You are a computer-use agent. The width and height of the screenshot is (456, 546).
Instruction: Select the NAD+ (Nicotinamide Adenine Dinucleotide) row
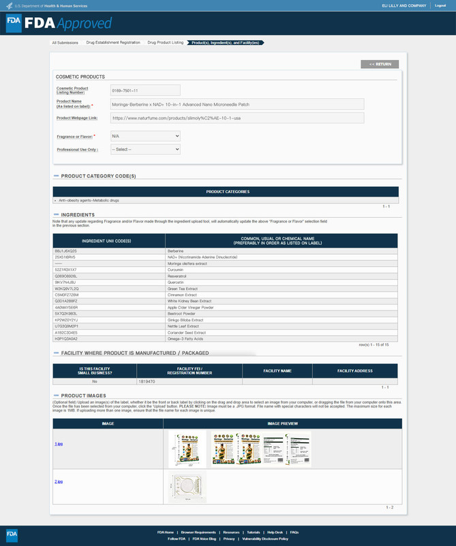click(x=225, y=257)
